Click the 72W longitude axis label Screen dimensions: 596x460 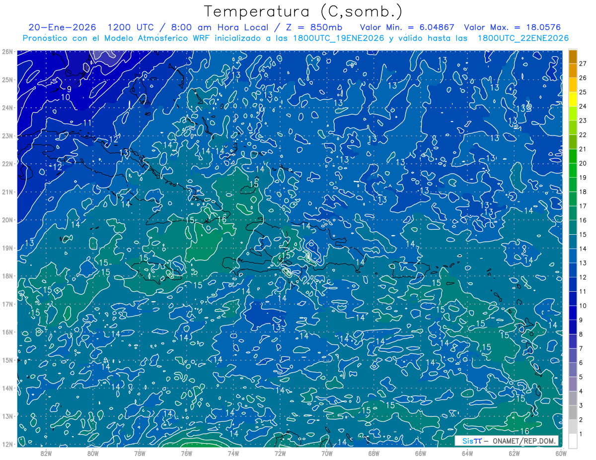(x=280, y=453)
